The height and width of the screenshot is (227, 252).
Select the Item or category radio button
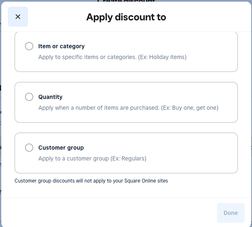pyautogui.click(x=29, y=46)
